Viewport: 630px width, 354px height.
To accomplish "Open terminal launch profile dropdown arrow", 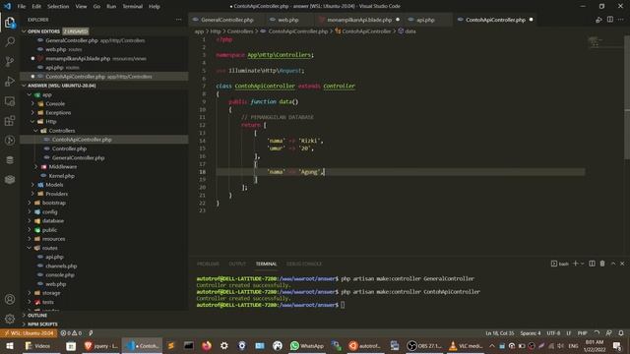I will tap(582, 264).
